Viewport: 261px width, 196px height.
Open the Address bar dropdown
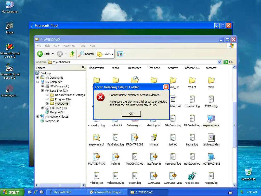pyautogui.click(x=219, y=62)
